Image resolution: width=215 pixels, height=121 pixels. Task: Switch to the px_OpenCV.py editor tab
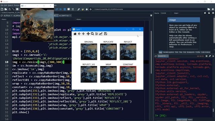(x=65, y=15)
